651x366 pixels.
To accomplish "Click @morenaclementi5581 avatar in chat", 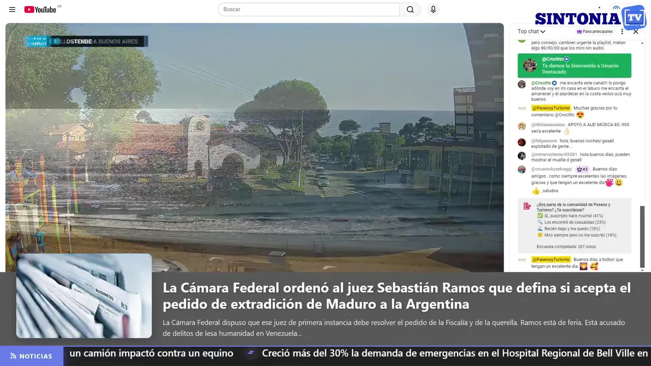I will tap(522, 156).
